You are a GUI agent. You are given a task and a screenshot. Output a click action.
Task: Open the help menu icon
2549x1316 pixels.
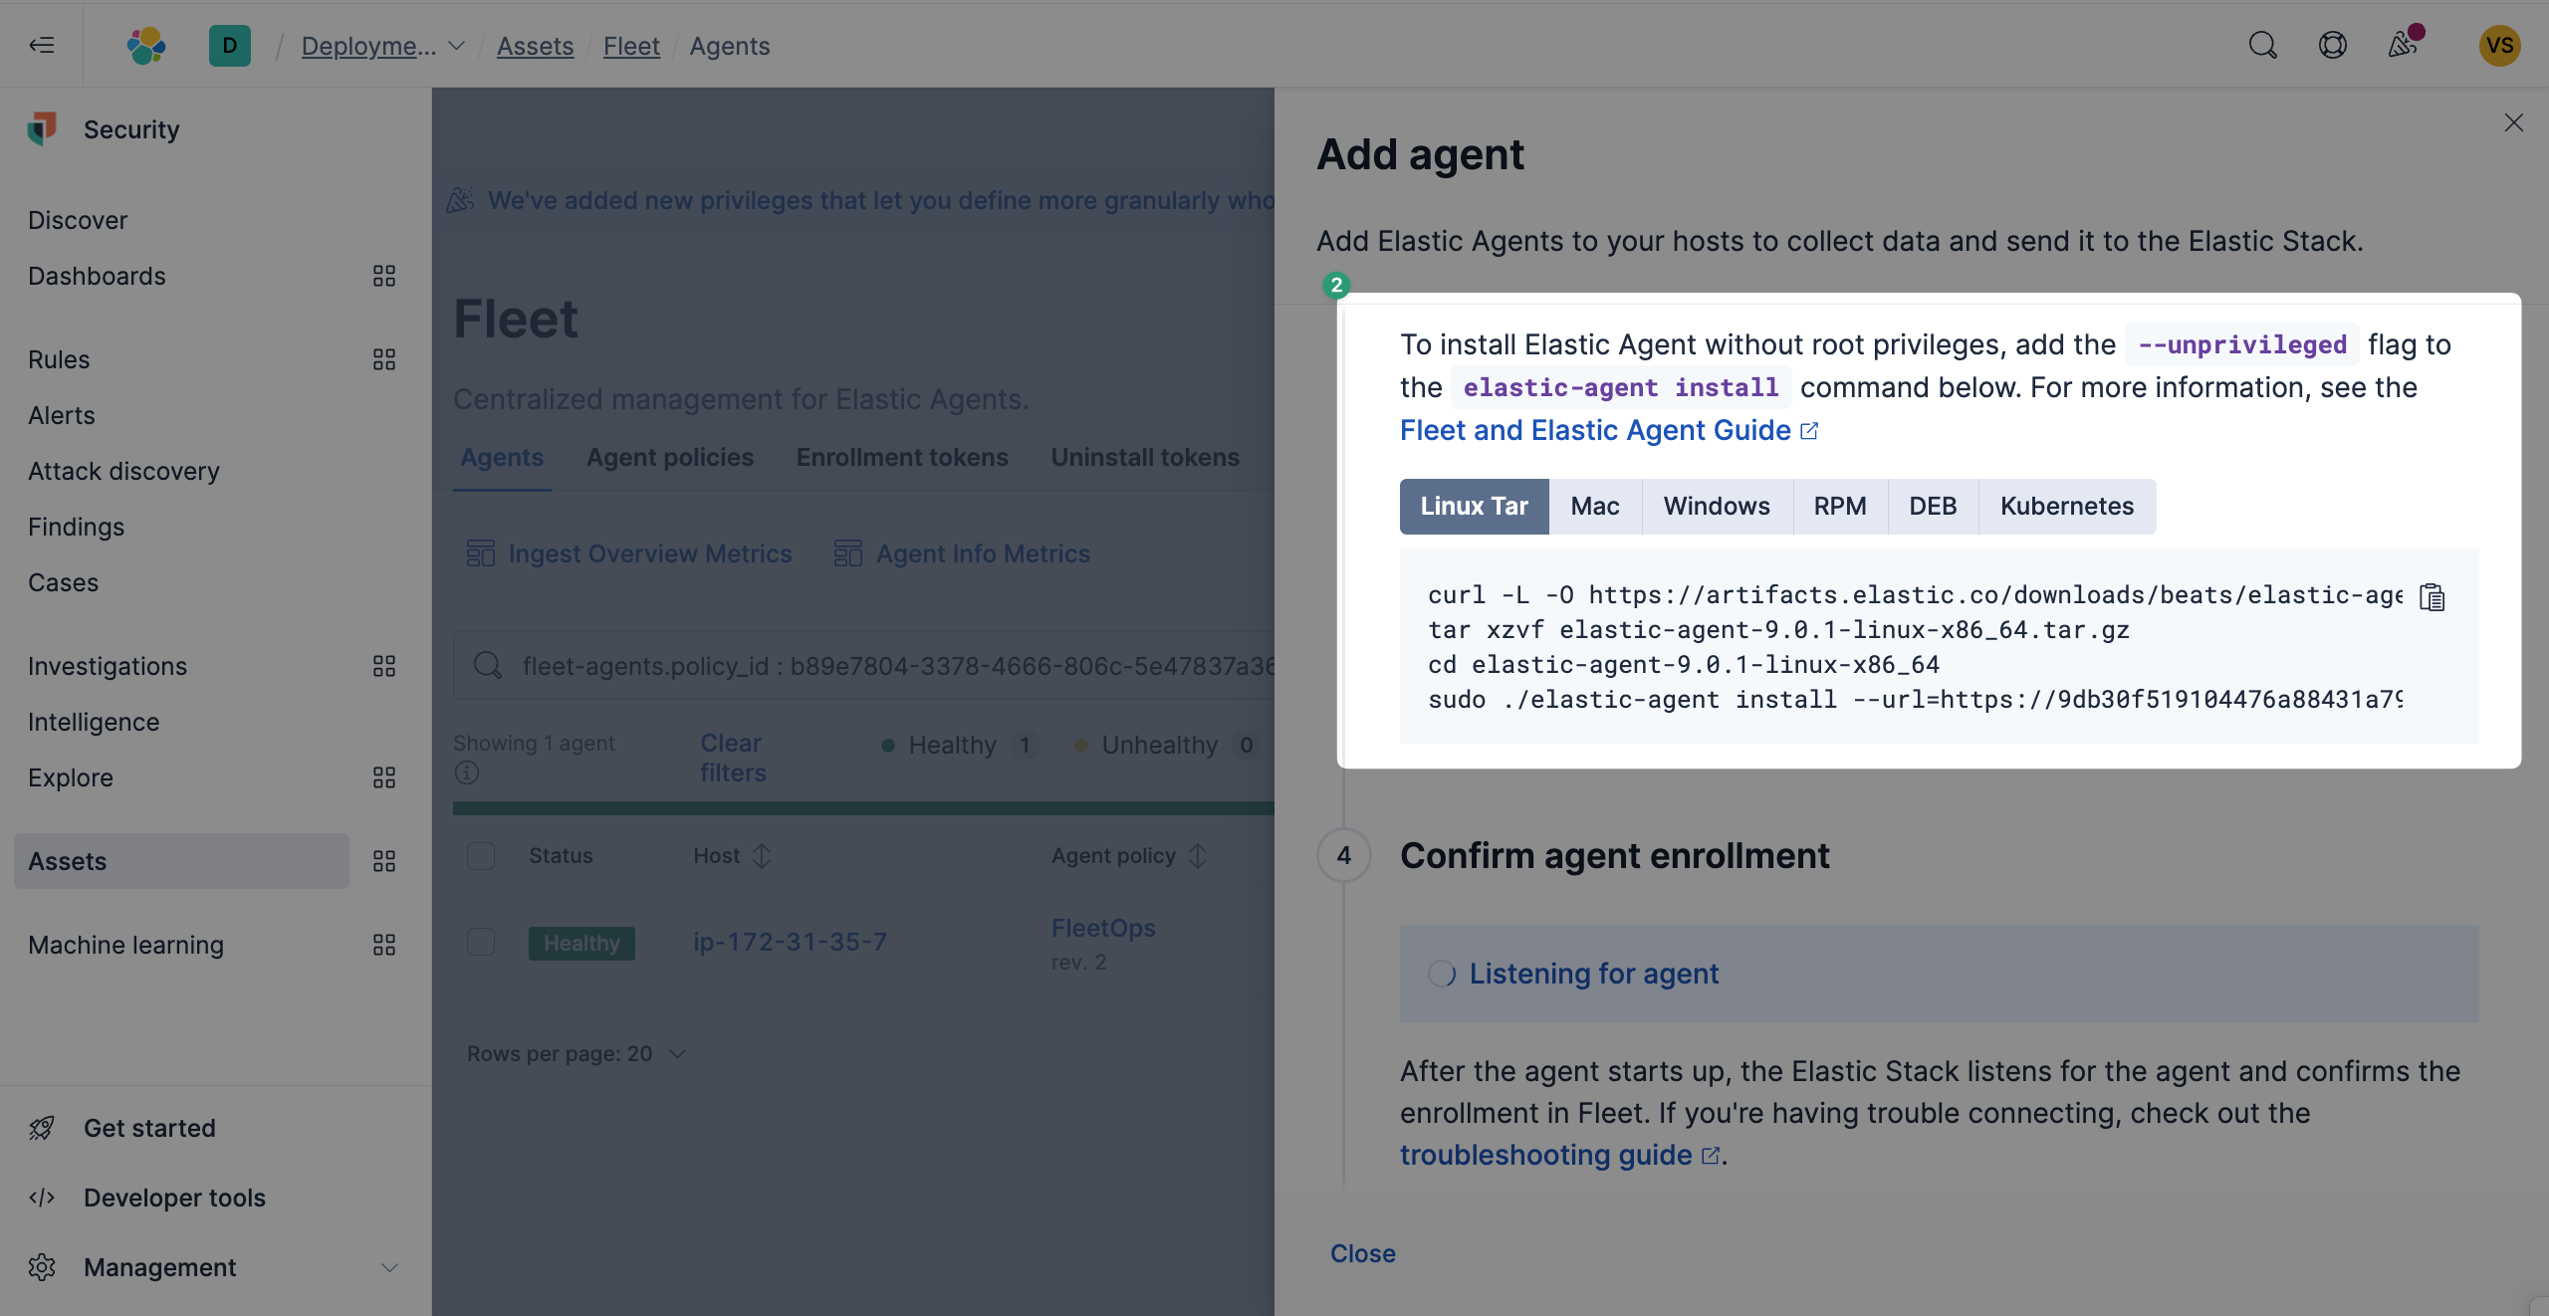(2332, 45)
